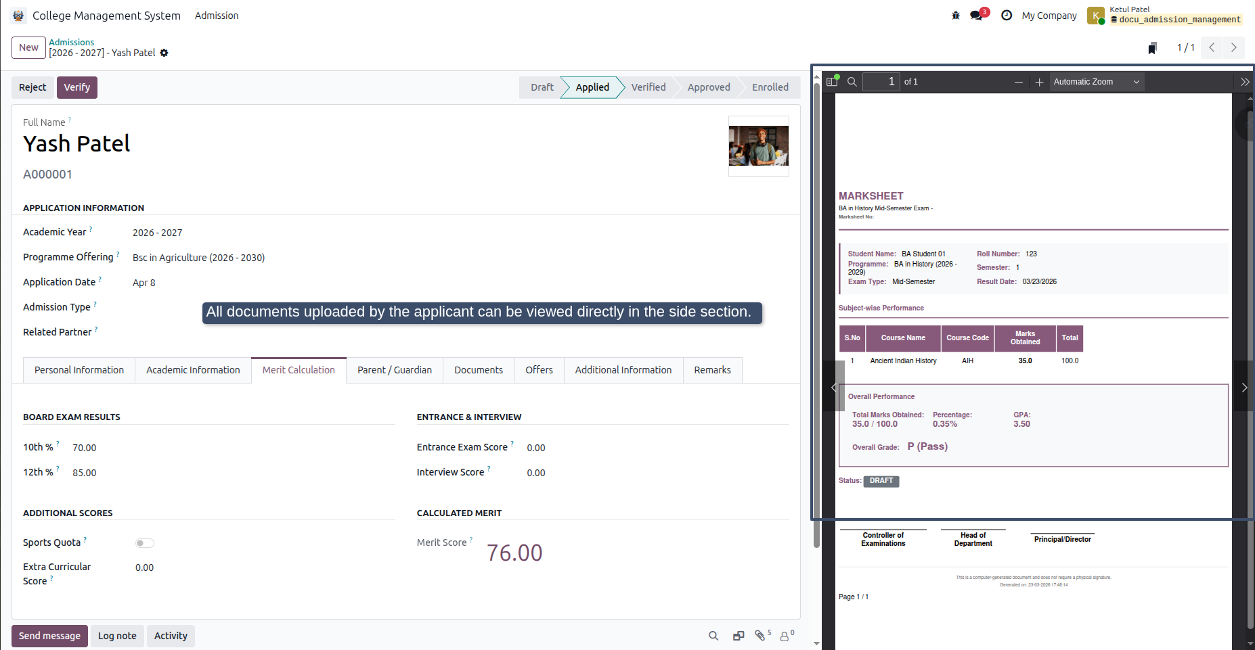Image resolution: width=1255 pixels, height=650 pixels.
Task: Open the Admission menu
Action: coord(217,16)
